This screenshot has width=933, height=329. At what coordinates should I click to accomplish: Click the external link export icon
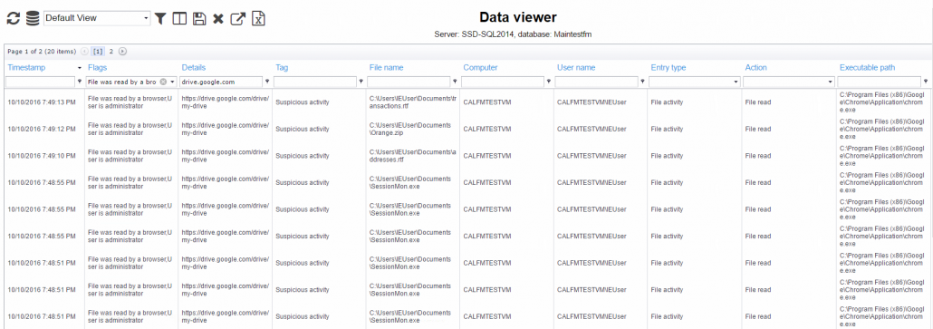click(x=238, y=19)
